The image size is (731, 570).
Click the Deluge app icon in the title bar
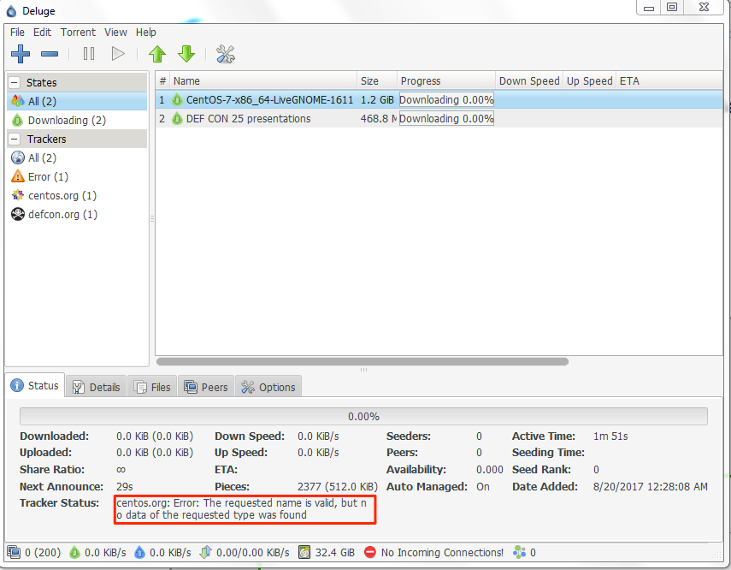coord(11,11)
